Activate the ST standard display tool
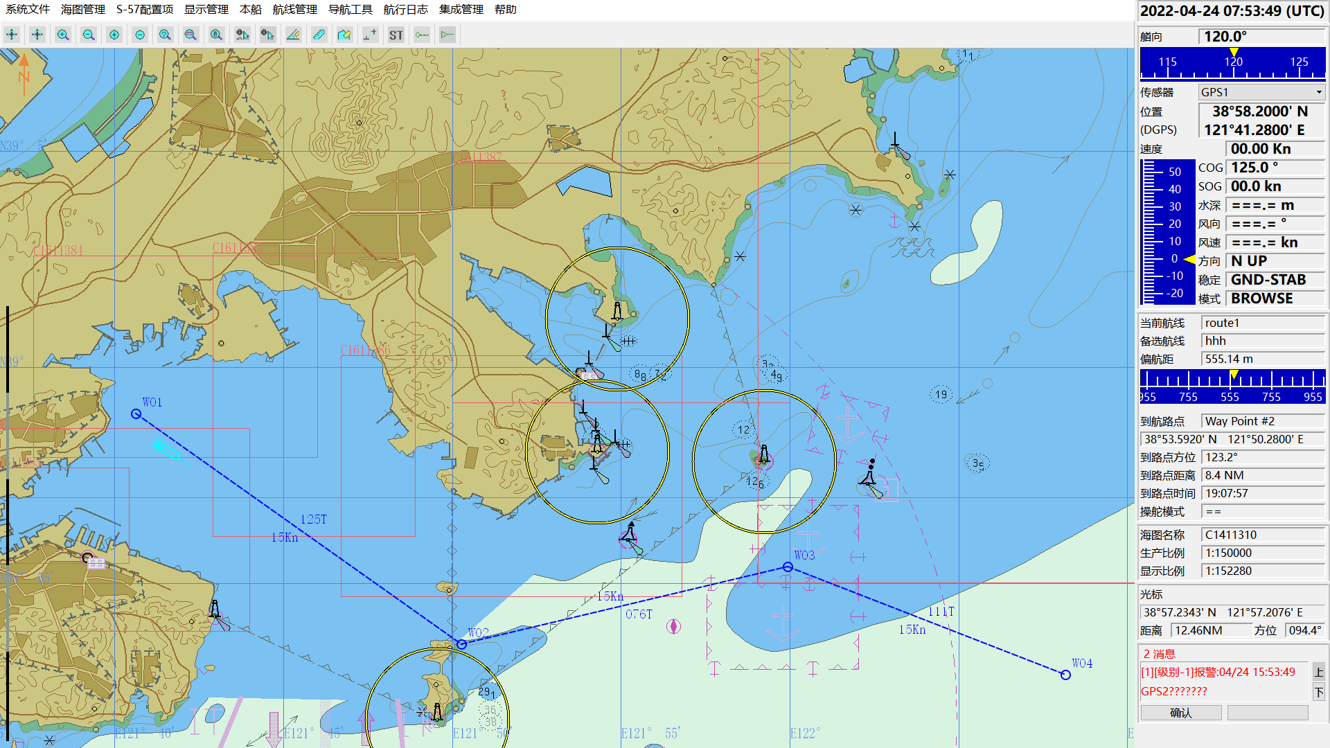Image resolution: width=1330 pixels, height=748 pixels. point(395,34)
